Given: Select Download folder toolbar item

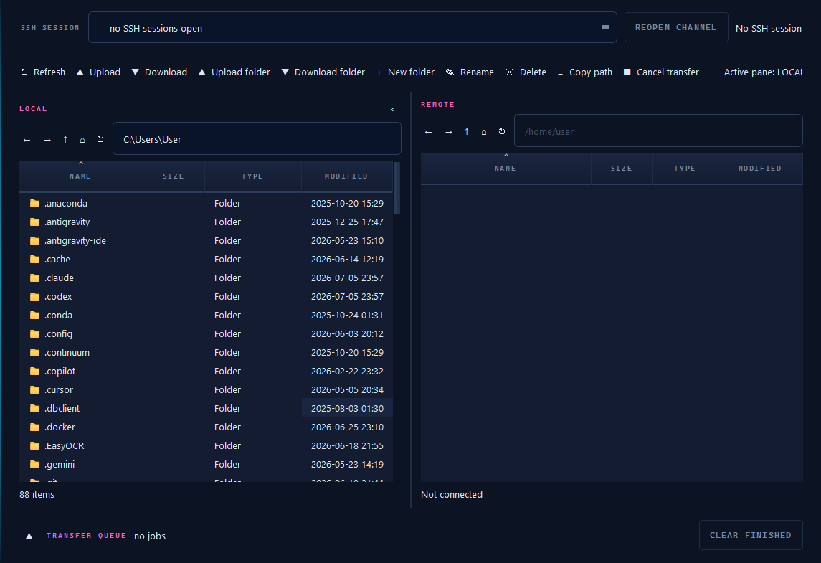Looking at the screenshot, I should pos(323,72).
